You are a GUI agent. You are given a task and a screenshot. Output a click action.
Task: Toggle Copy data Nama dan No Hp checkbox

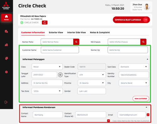pyautogui.click(x=109, y=121)
